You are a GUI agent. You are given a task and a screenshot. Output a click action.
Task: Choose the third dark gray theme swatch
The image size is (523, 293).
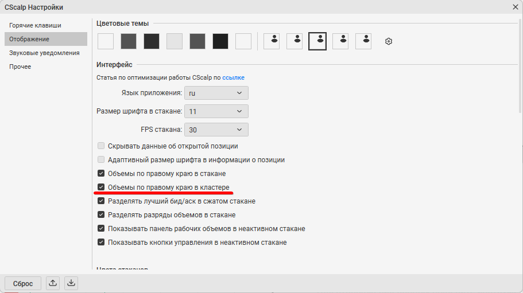coord(152,41)
